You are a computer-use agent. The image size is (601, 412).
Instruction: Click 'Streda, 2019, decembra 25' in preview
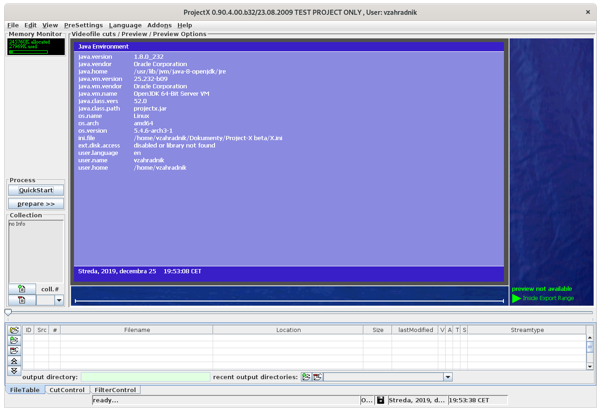117,271
